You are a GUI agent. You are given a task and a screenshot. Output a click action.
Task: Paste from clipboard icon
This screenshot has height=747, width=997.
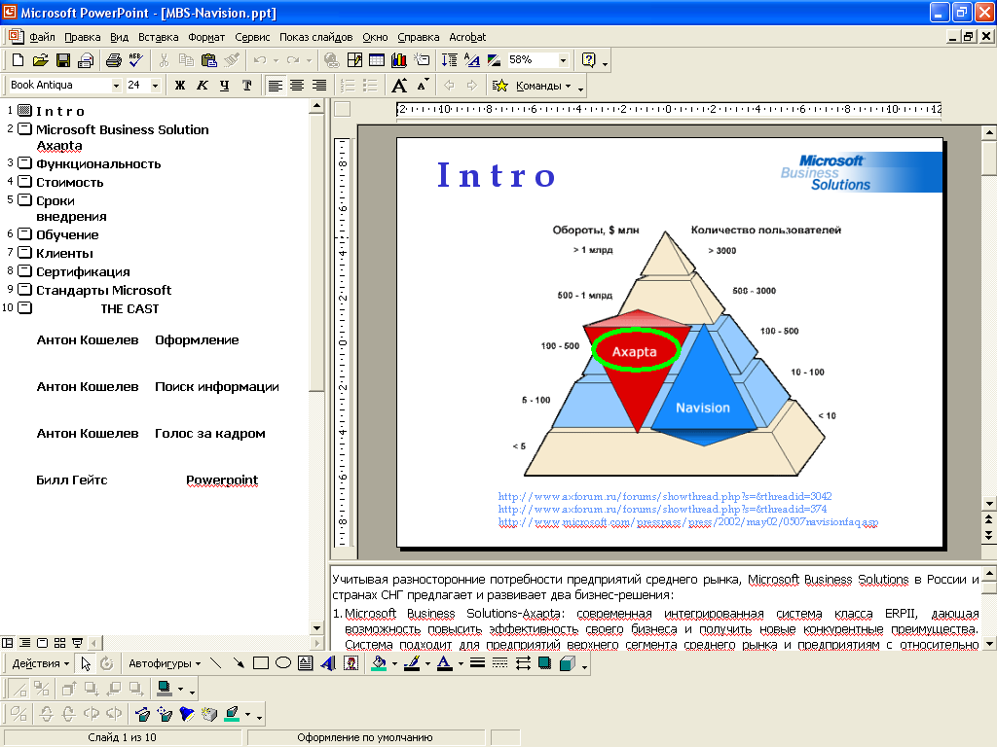[x=208, y=60]
